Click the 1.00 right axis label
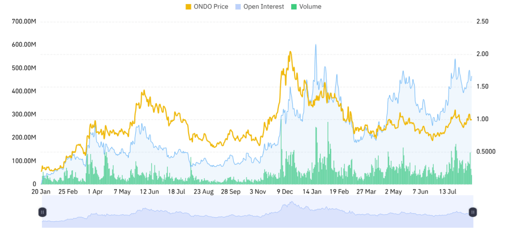 point(482,119)
